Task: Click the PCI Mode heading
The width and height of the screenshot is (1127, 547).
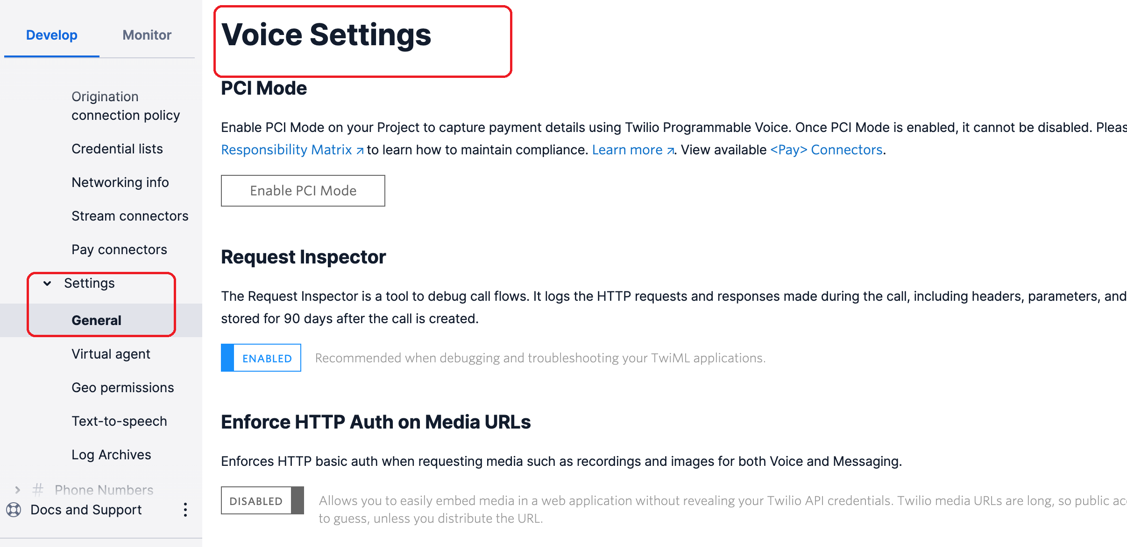Action: (264, 88)
